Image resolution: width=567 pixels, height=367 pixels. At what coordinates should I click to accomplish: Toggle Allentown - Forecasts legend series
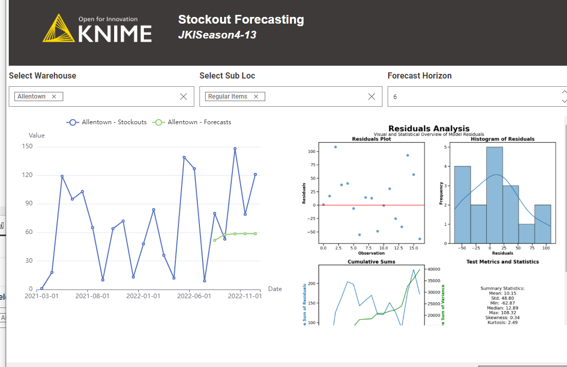click(x=193, y=122)
